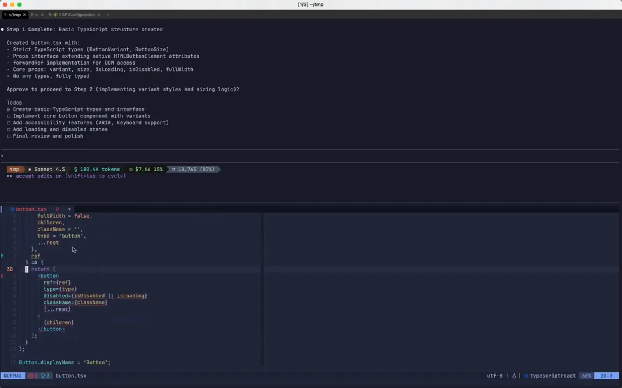622x388 pixels.
Task: Click the error count icon in statusline
Action: [x=31, y=376]
